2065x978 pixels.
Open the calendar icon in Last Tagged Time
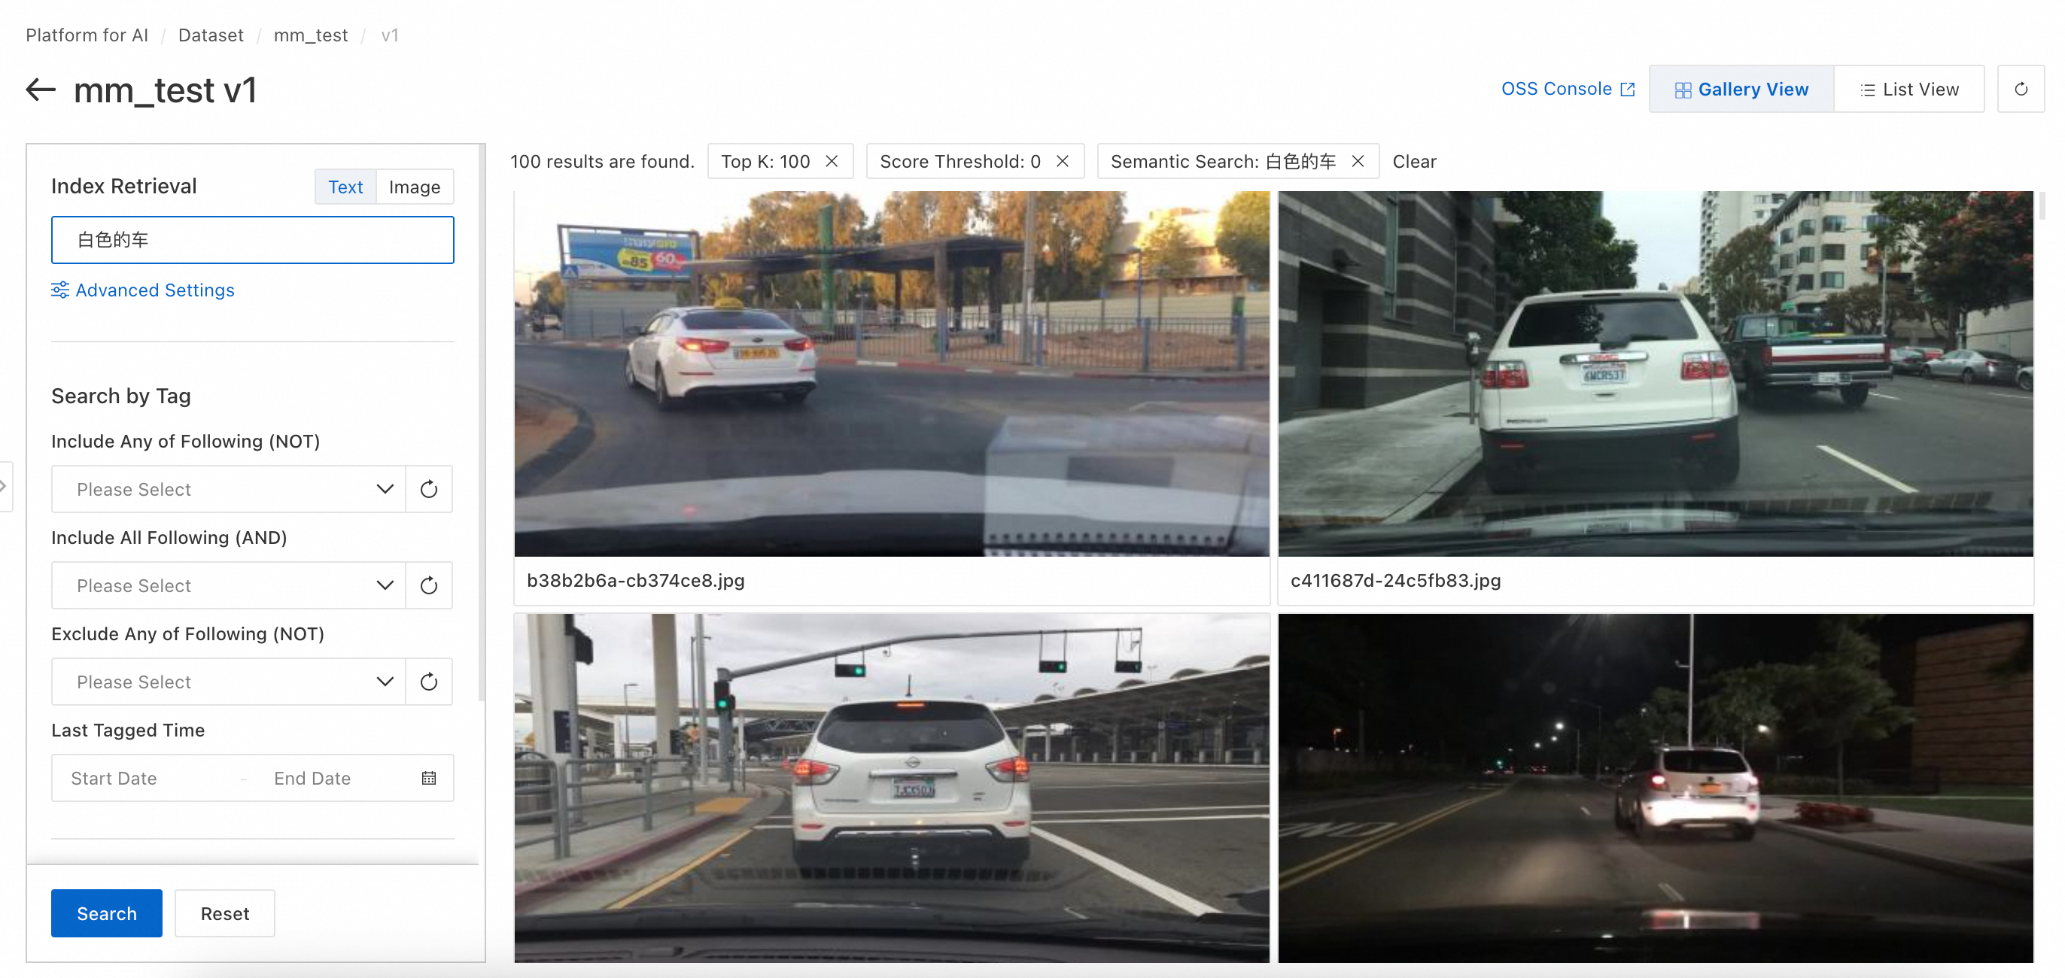(429, 778)
